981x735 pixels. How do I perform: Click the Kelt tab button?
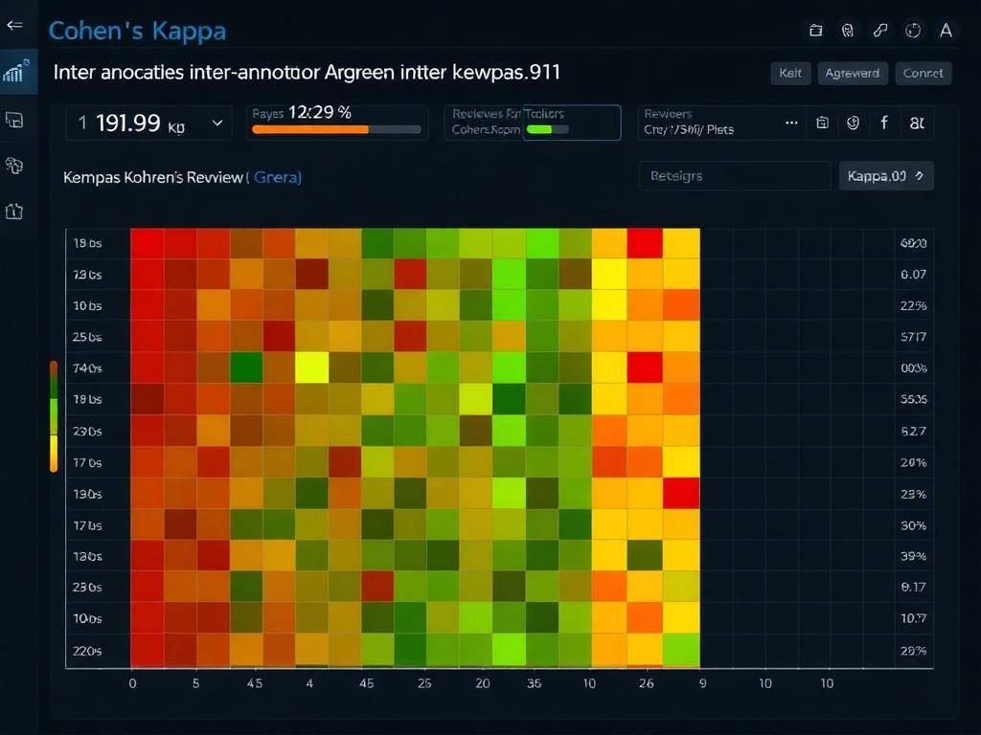pyautogui.click(x=790, y=73)
